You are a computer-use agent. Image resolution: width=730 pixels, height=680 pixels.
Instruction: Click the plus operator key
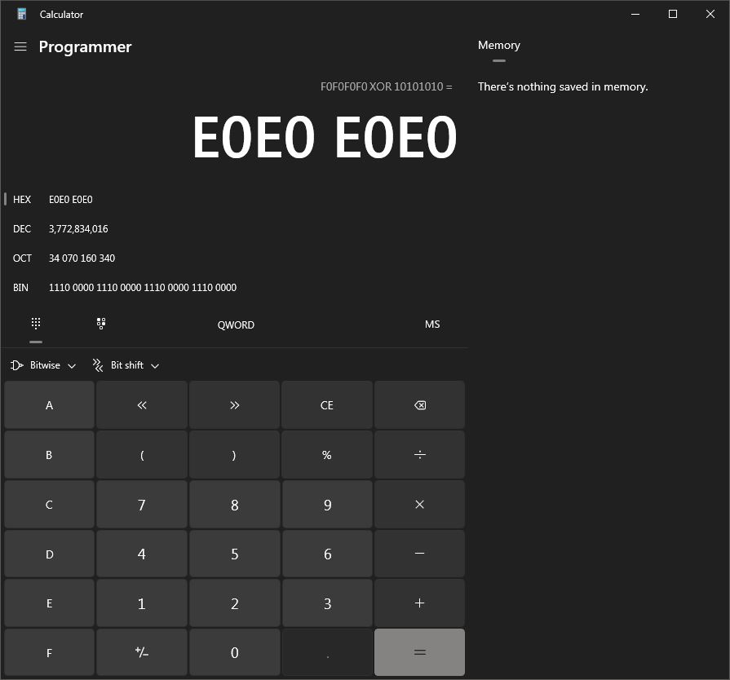coord(419,603)
